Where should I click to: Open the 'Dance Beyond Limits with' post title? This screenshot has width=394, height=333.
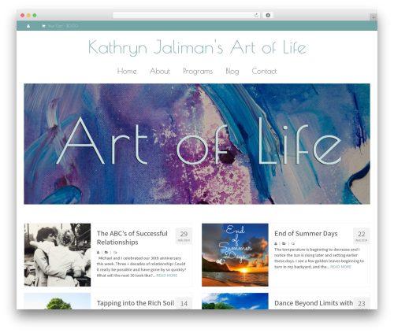point(314,303)
